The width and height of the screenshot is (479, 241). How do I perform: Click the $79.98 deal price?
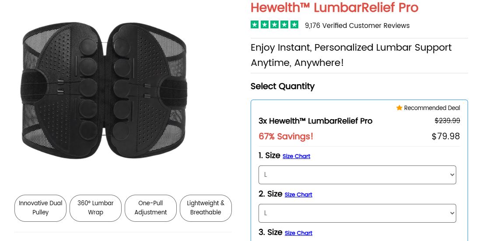point(445,136)
